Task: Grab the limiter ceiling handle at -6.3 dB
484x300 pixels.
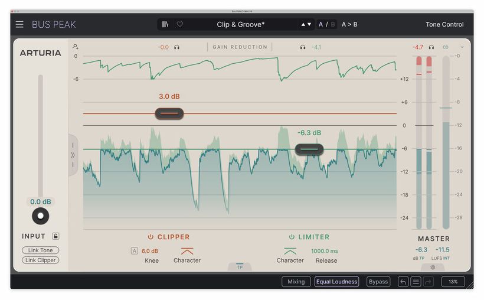Action: [309, 149]
